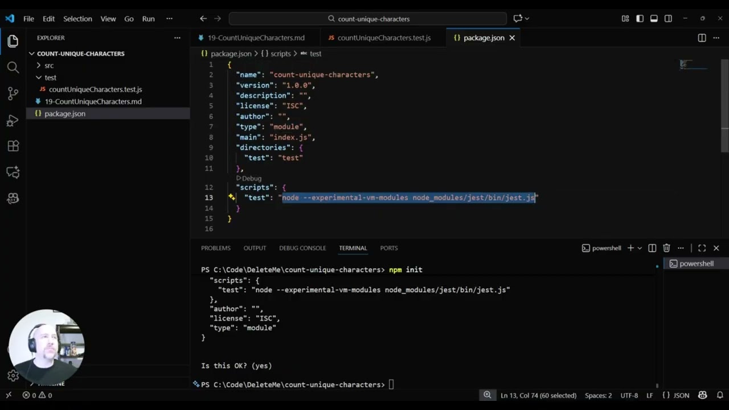The width and height of the screenshot is (729, 410).
Task: Open the Copilot icon in activity bar
Action: [13, 198]
